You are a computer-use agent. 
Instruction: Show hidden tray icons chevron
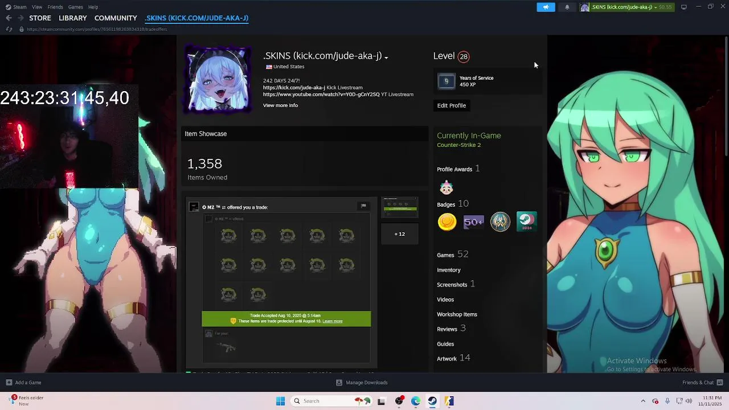643,401
